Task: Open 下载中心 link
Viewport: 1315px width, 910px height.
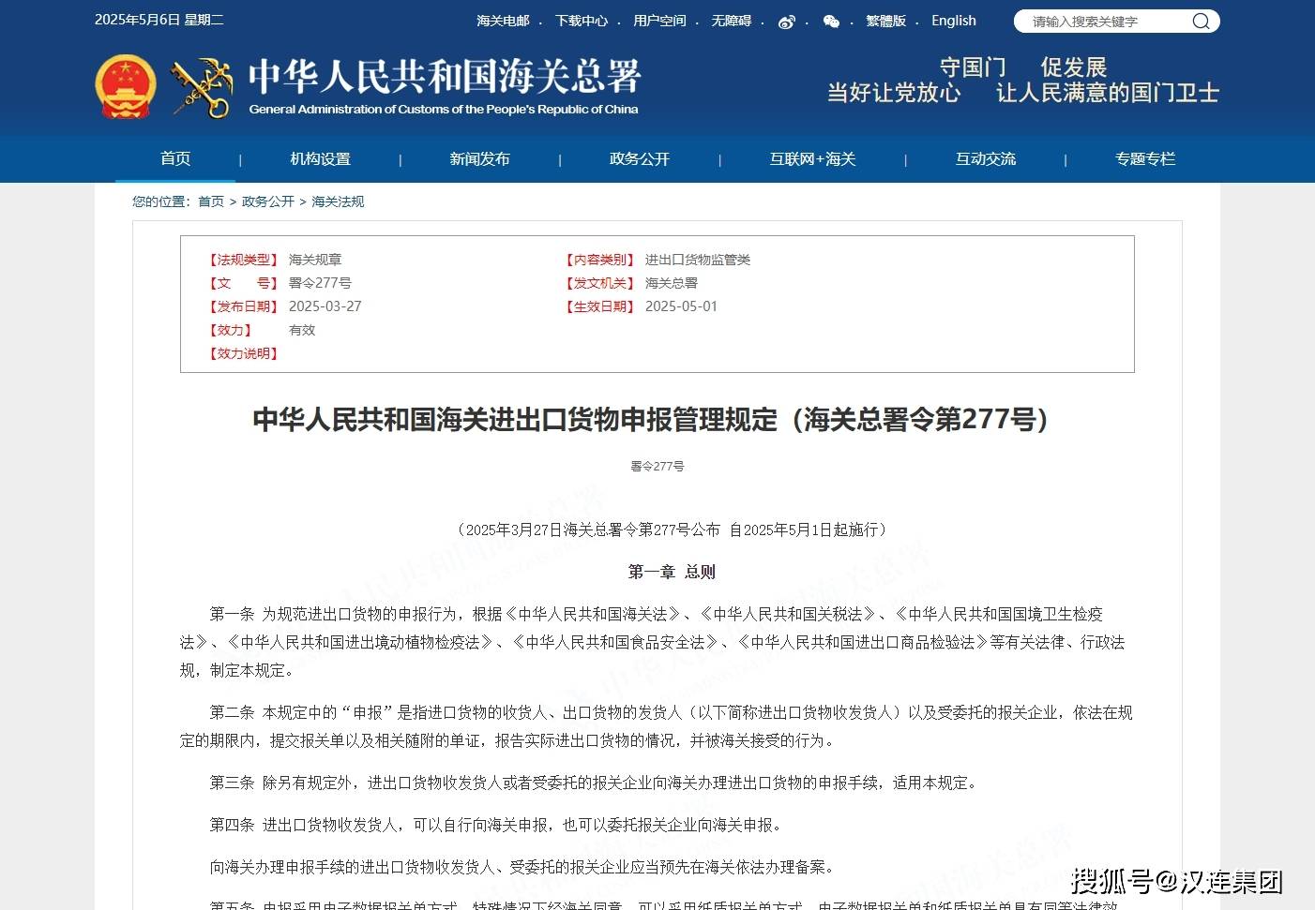Action: pos(581,21)
